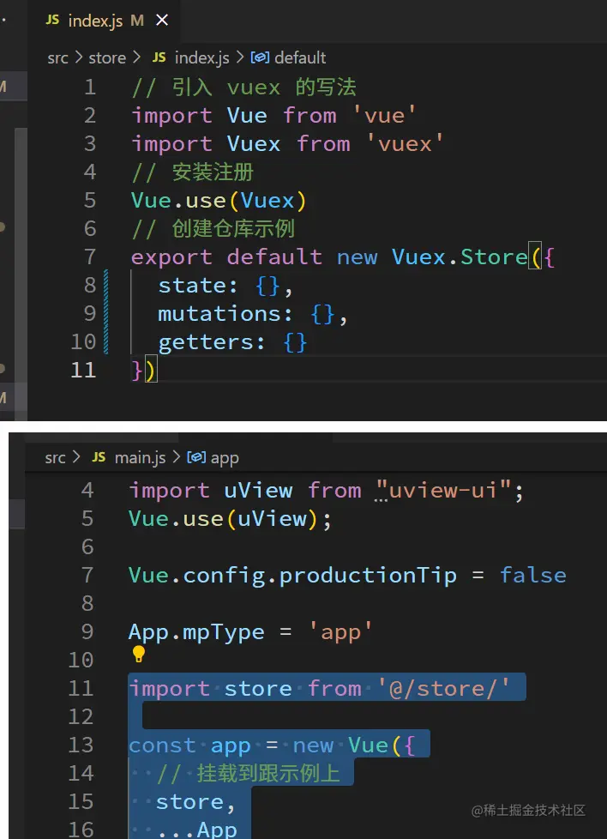Click the modified 'M' indicator on tab
607x839 pixels.
[x=137, y=21]
